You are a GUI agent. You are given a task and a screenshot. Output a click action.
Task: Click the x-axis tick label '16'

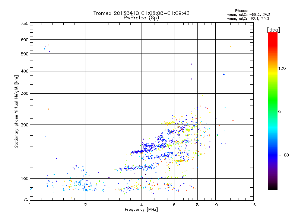click(x=253, y=205)
